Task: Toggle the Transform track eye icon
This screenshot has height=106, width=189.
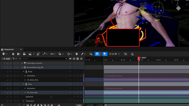Action: (x=15, y=101)
